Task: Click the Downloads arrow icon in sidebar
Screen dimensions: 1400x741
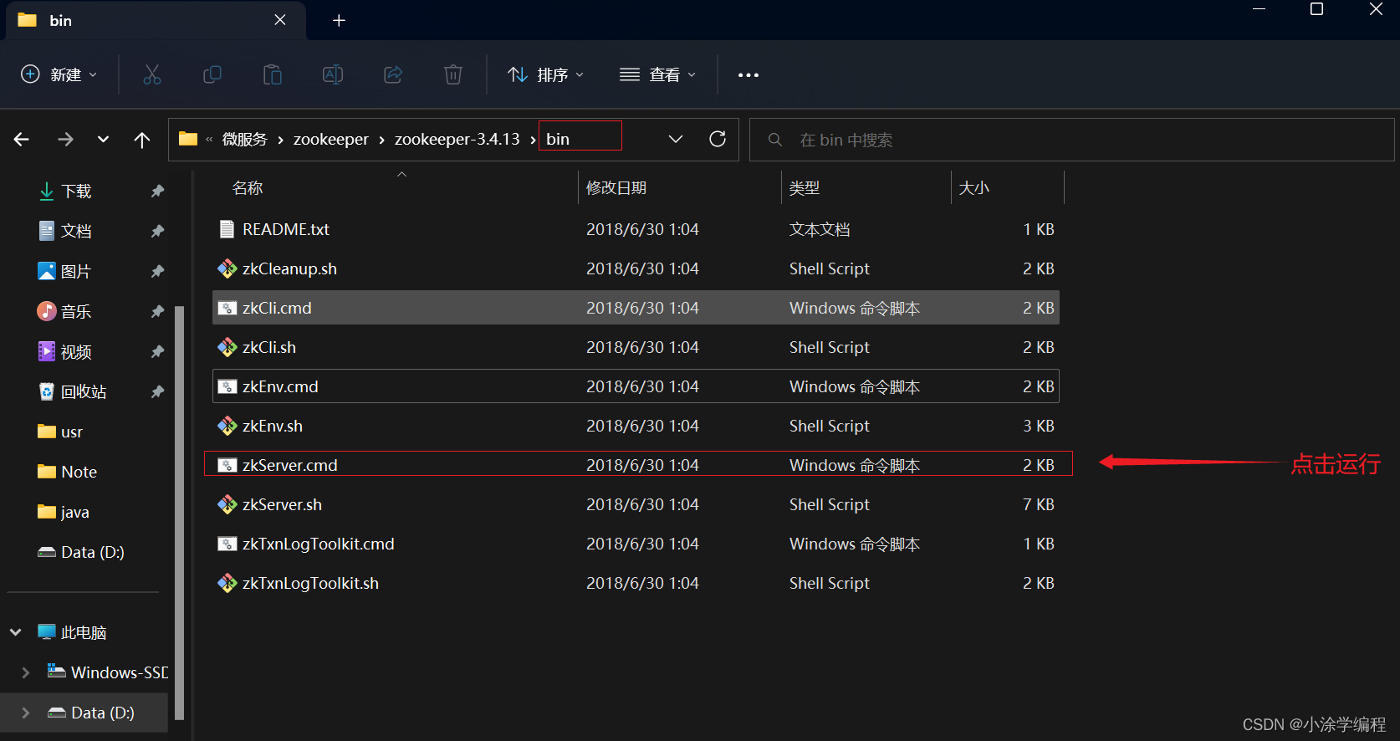Action: (x=47, y=192)
